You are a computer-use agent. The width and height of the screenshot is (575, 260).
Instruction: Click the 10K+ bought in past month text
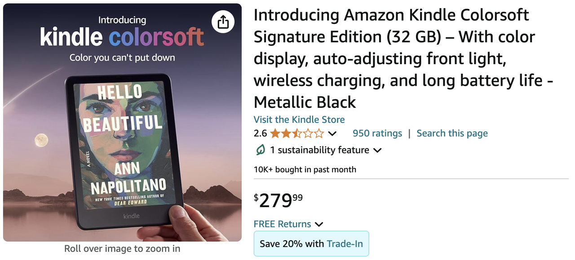point(305,169)
